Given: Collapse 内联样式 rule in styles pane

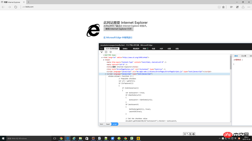Looking at the screenshot, I should pyautogui.click(x=234, y=60).
